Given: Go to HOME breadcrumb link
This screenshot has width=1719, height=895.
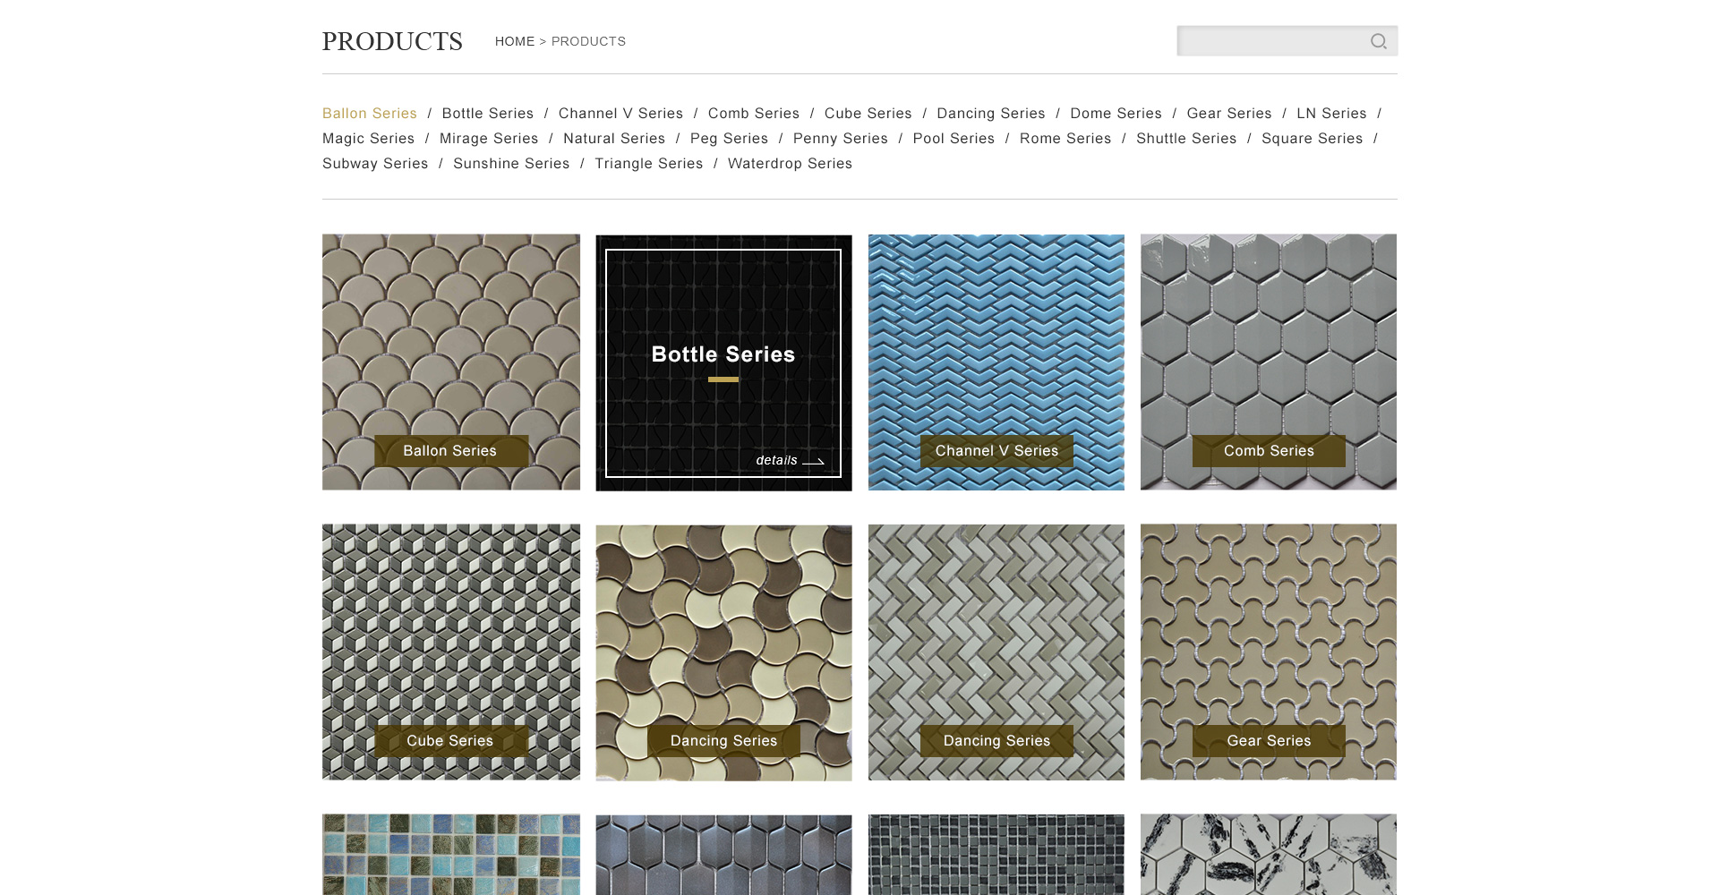Looking at the screenshot, I should tap(514, 41).
